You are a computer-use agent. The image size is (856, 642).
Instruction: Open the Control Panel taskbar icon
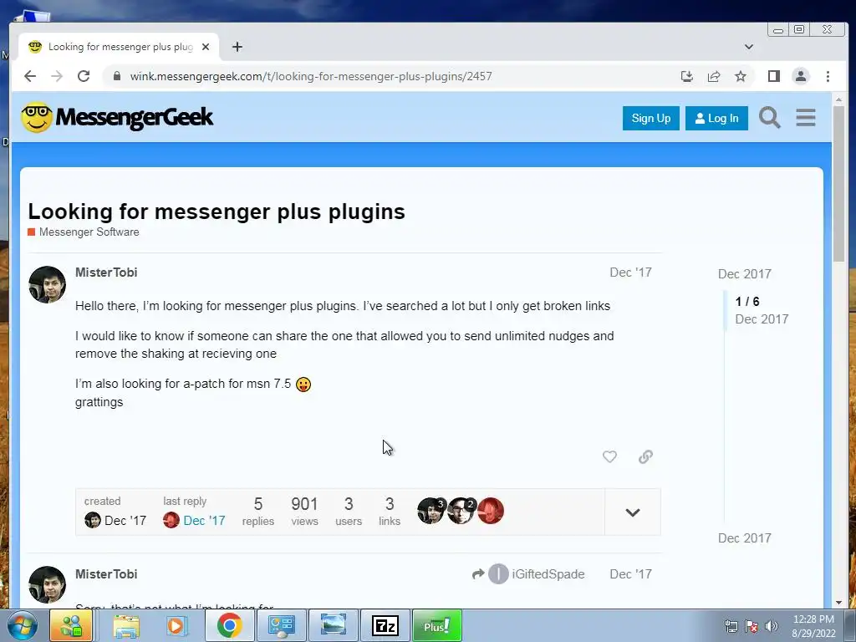(x=281, y=625)
